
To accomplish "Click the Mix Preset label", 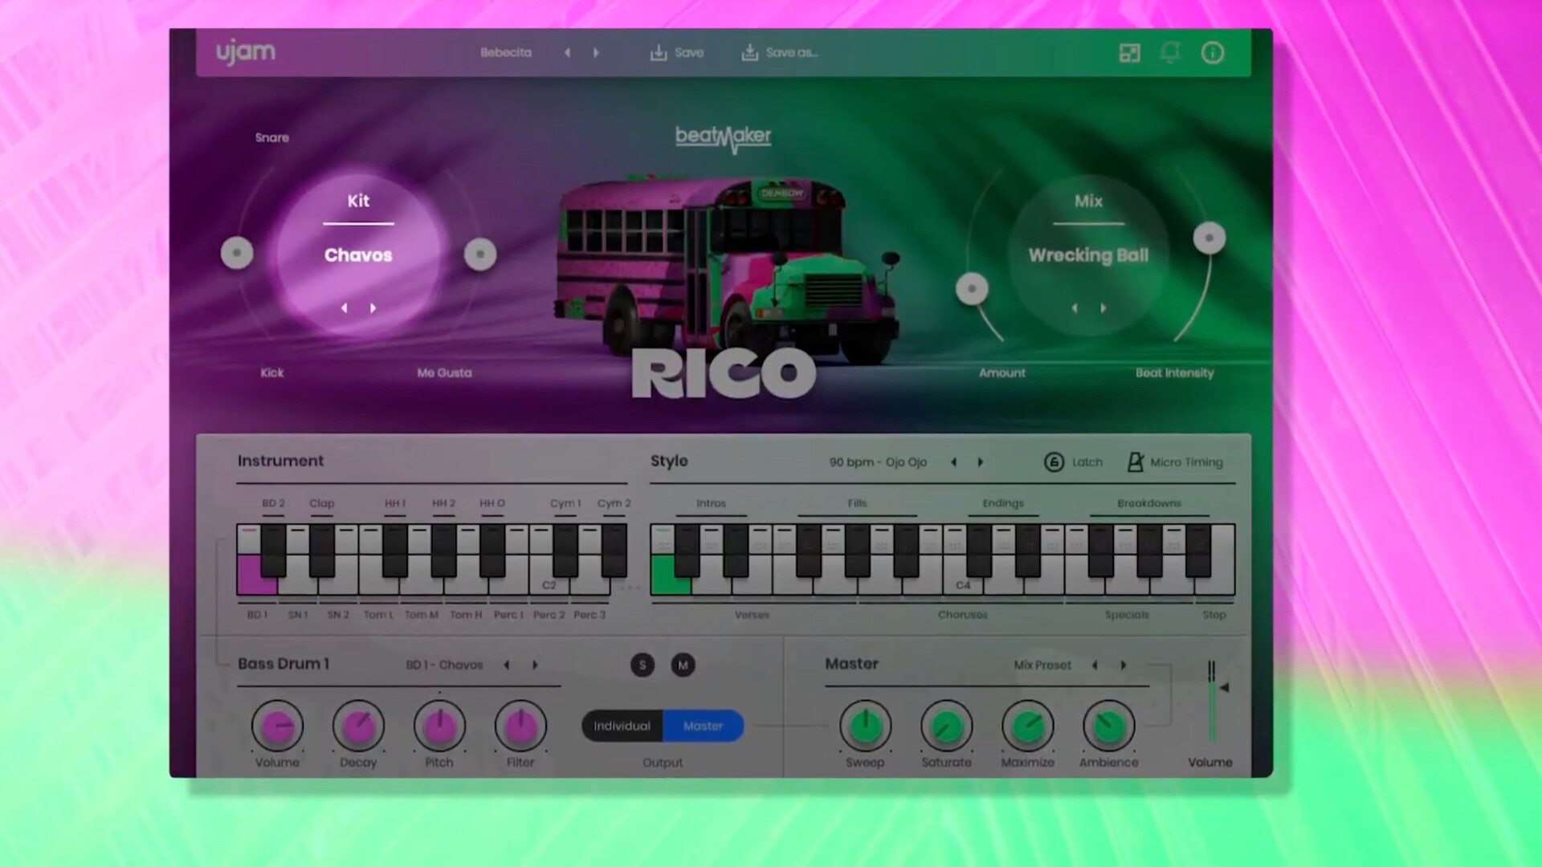I will coord(1042,665).
